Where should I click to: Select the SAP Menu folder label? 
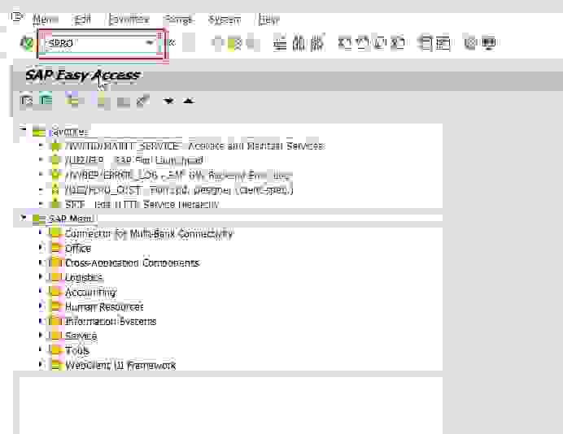pyautogui.click(x=71, y=219)
